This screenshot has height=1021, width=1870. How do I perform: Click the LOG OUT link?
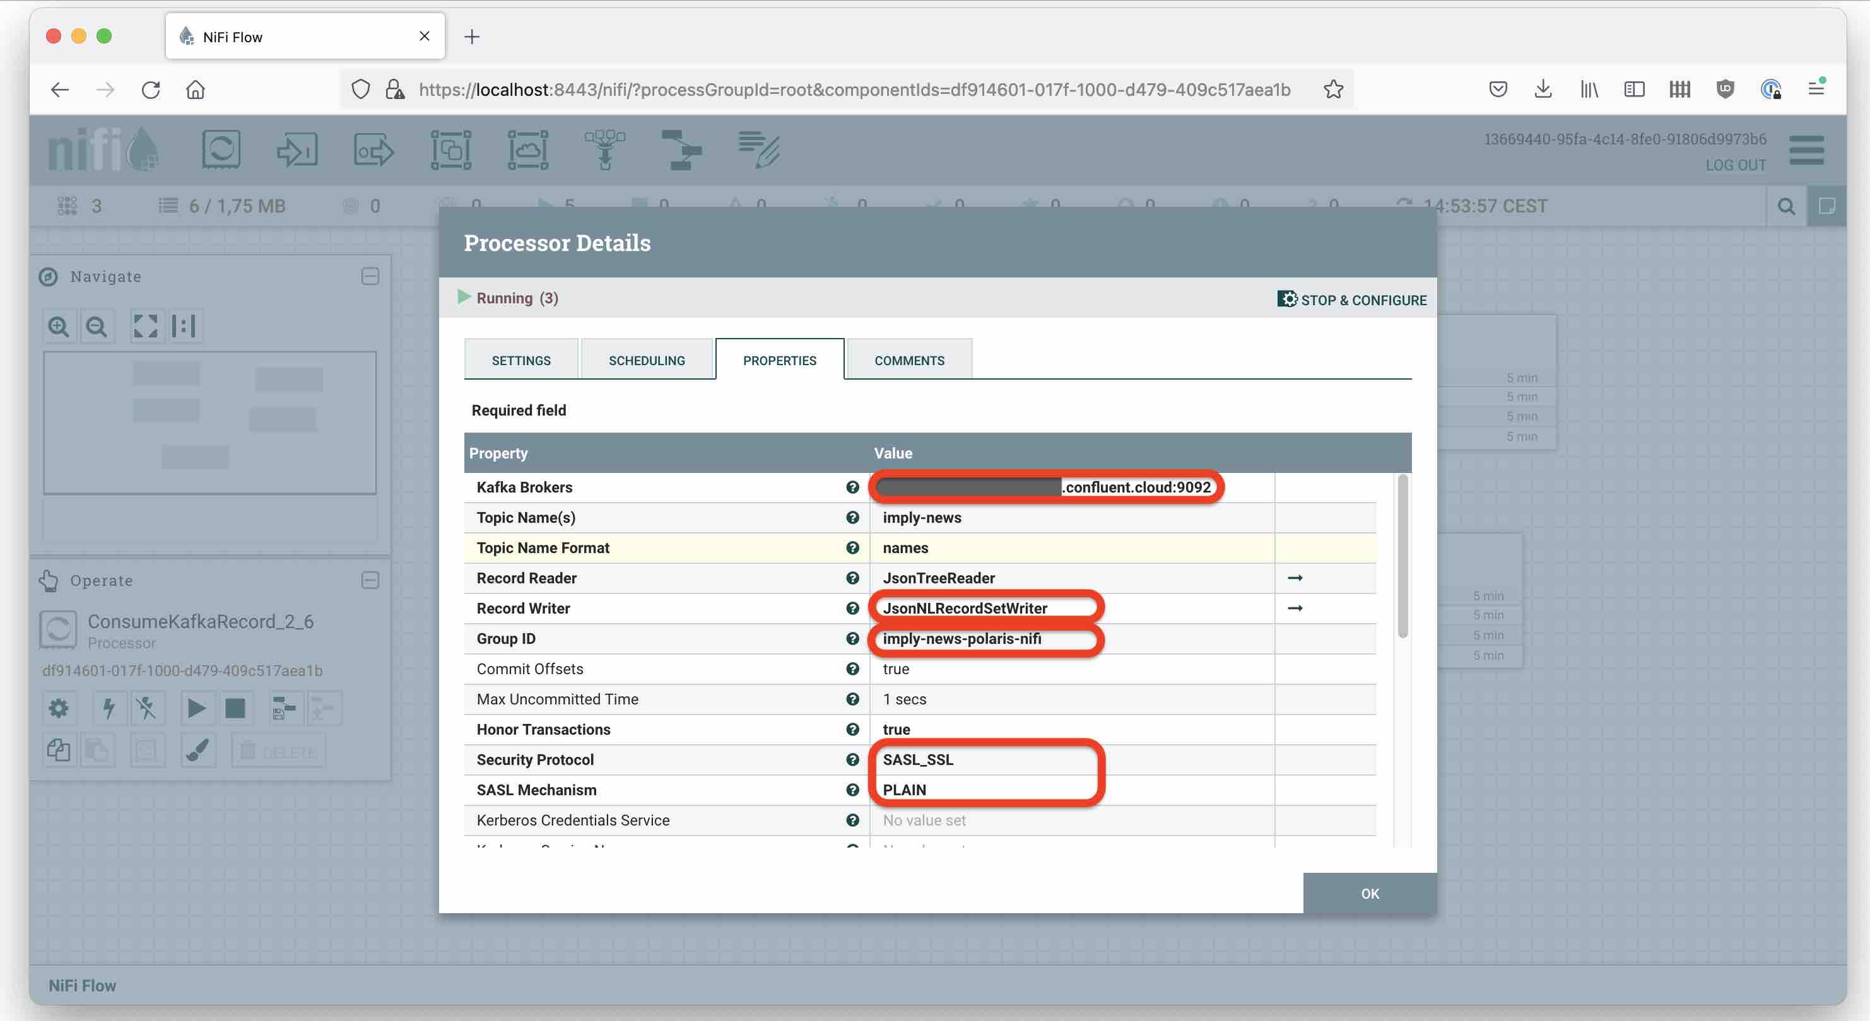coord(1735,165)
